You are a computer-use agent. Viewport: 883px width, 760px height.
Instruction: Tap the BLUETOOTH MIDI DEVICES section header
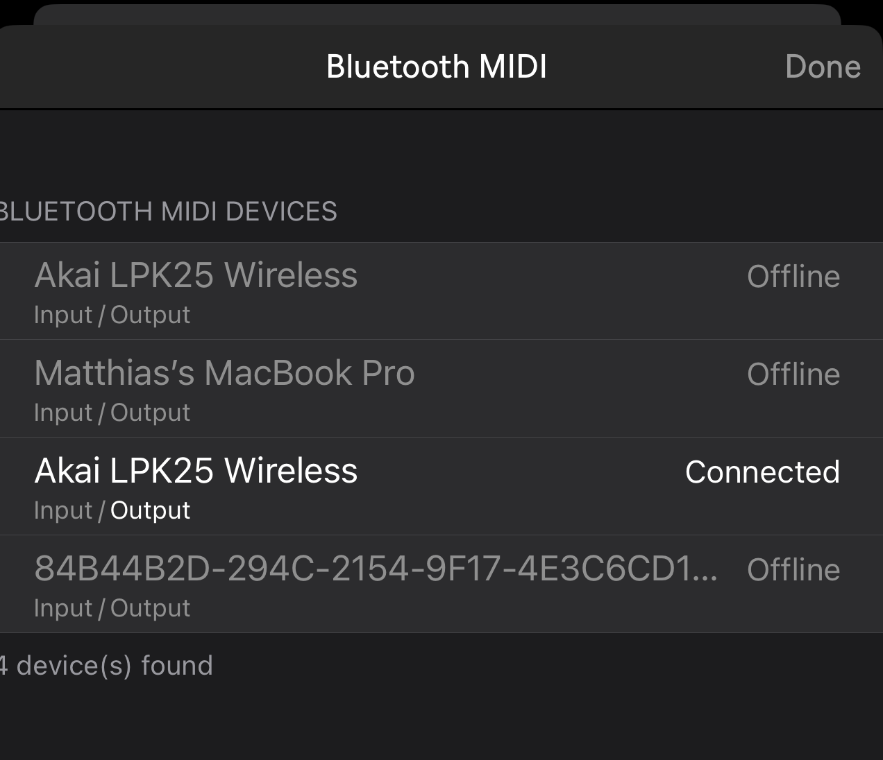(x=168, y=211)
